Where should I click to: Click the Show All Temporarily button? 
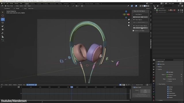click(141, 28)
